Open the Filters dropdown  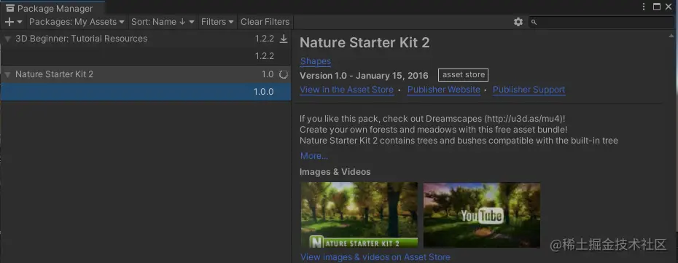point(217,22)
